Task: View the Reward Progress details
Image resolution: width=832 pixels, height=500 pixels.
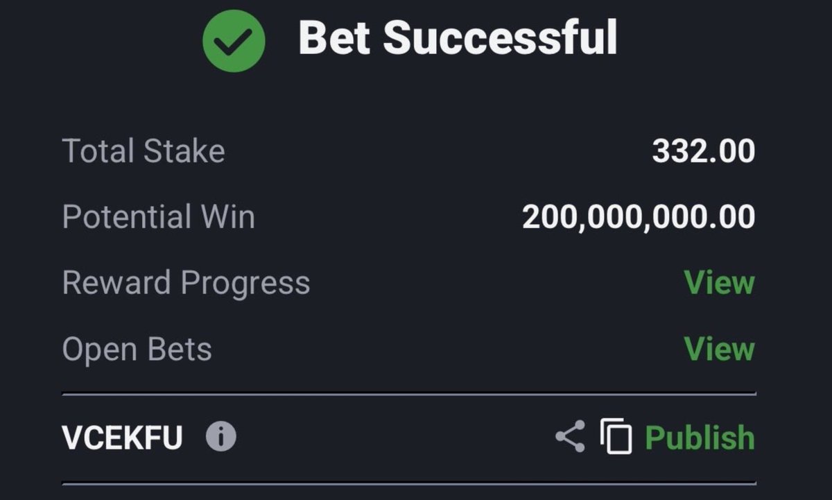Action: pyautogui.click(x=719, y=283)
